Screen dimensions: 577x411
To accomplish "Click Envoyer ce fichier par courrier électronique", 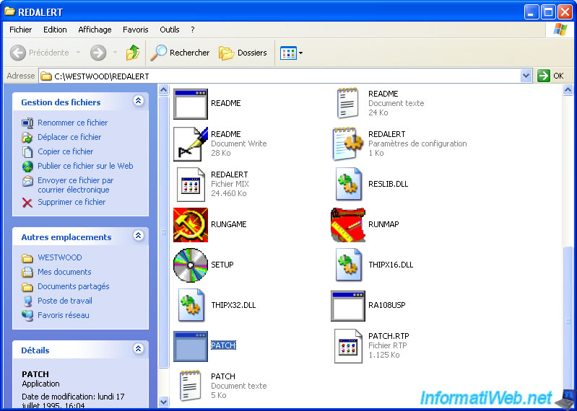I will tap(75, 185).
